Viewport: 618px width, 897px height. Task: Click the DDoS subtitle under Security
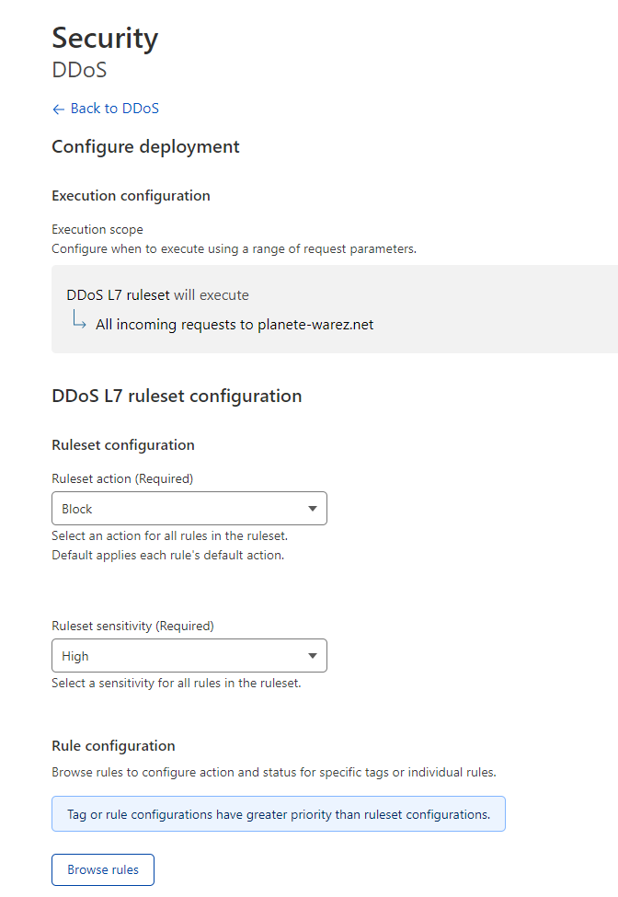(79, 70)
